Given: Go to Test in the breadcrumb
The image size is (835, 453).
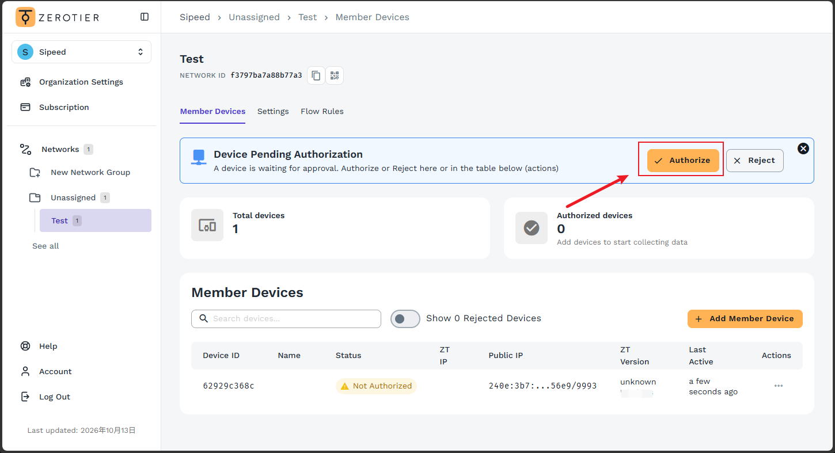Looking at the screenshot, I should (x=308, y=17).
